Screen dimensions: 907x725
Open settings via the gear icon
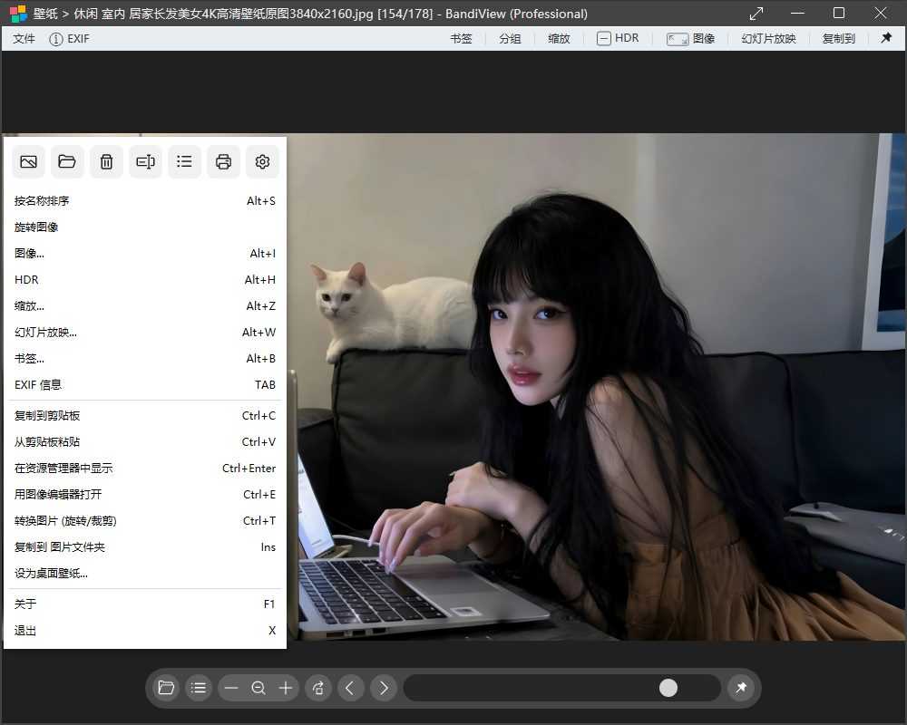pos(262,162)
